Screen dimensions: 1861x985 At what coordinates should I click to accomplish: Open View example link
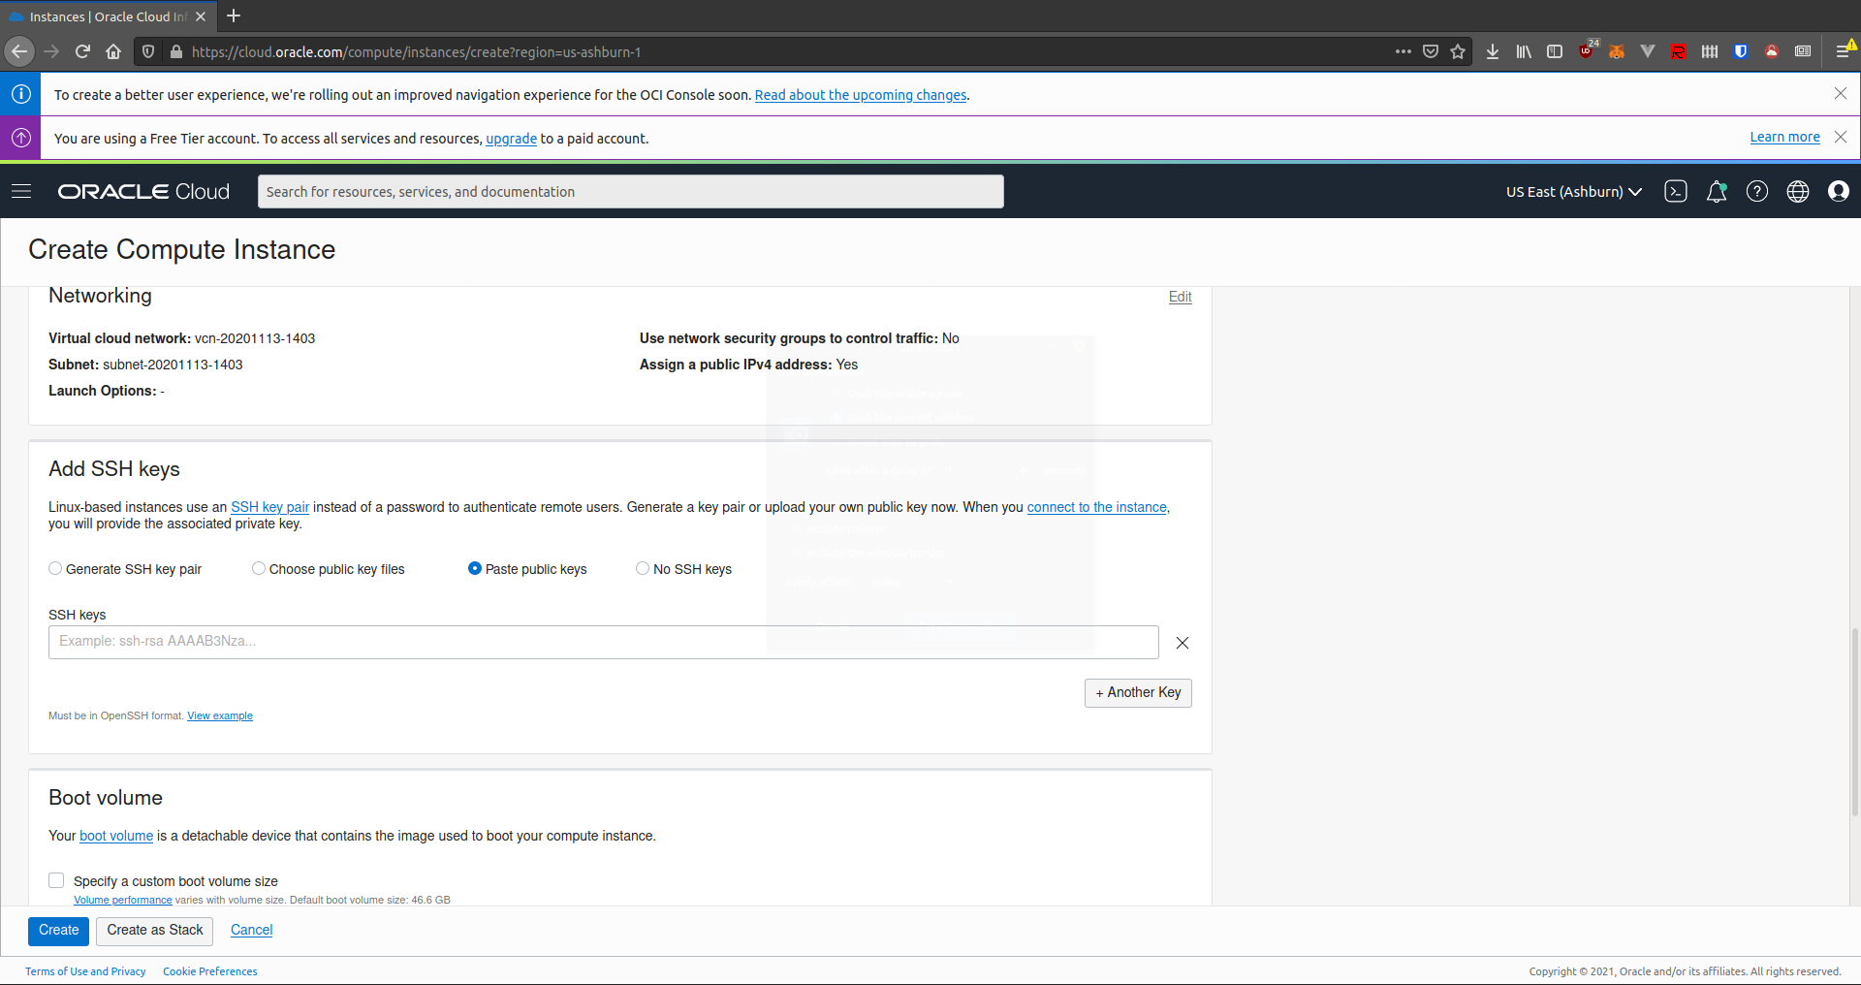(x=220, y=715)
